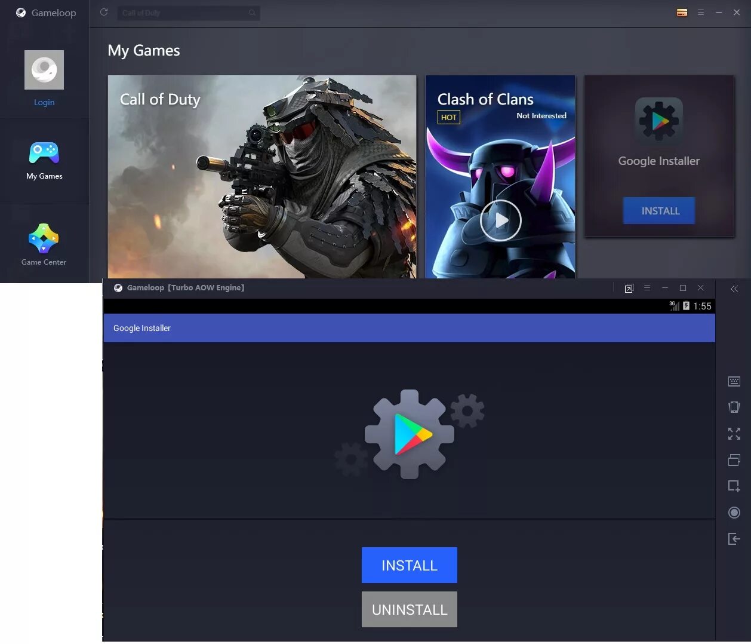Click the HOT badge on Clash of Clans
The height and width of the screenshot is (644, 751).
pyautogui.click(x=449, y=117)
